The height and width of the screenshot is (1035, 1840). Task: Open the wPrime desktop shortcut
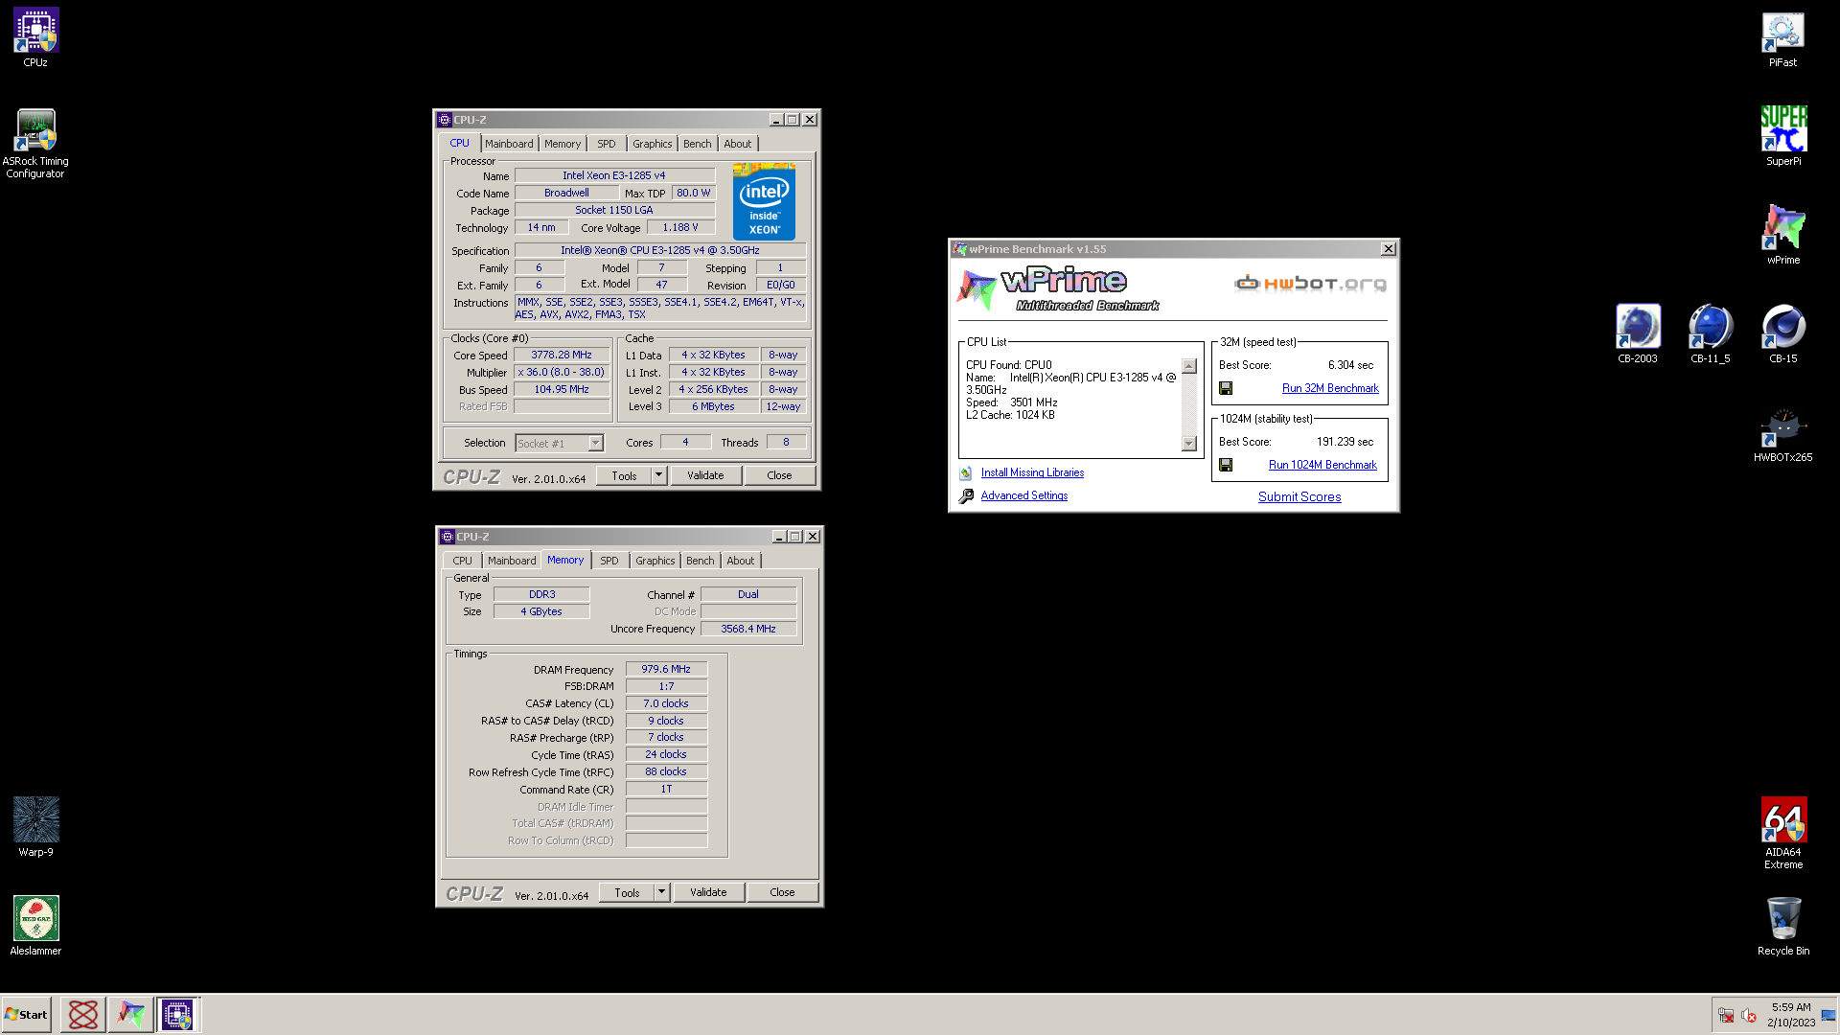(x=1782, y=235)
